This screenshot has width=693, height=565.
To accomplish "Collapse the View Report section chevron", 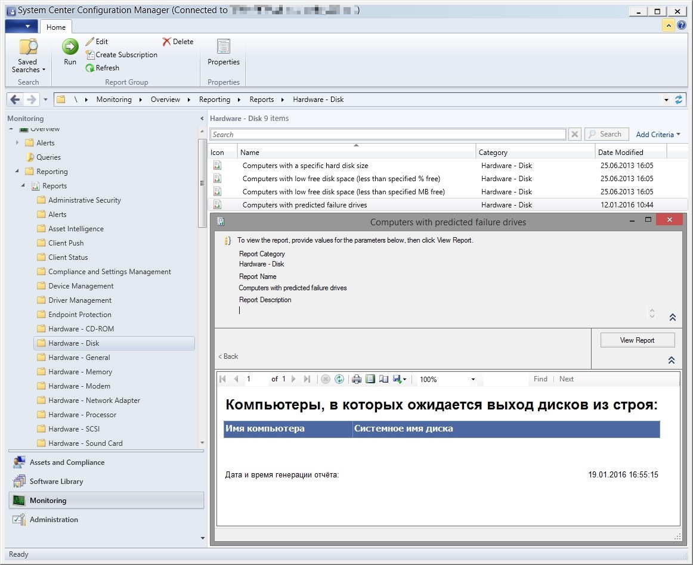I will pos(672,360).
